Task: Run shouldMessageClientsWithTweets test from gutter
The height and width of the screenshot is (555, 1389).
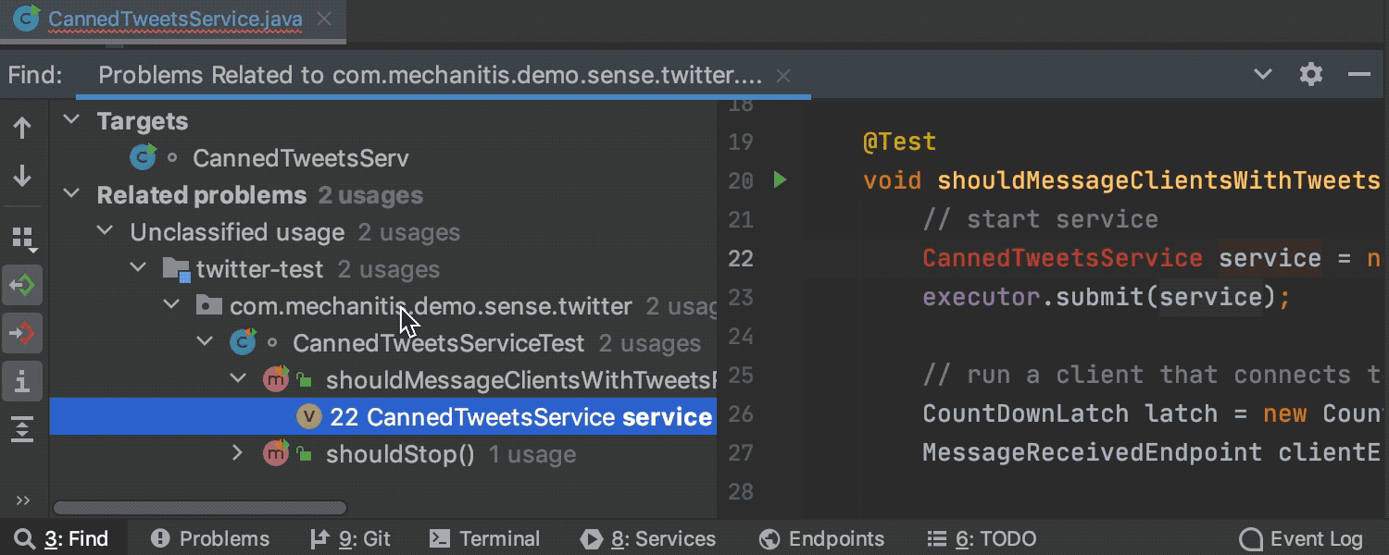Action: click(780, 180)
